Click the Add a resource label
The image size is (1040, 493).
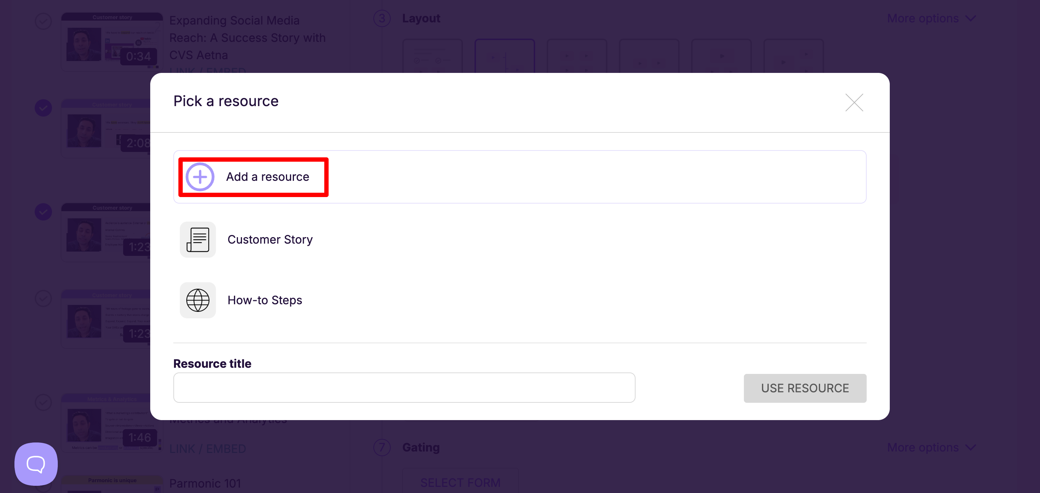[268, 177]
